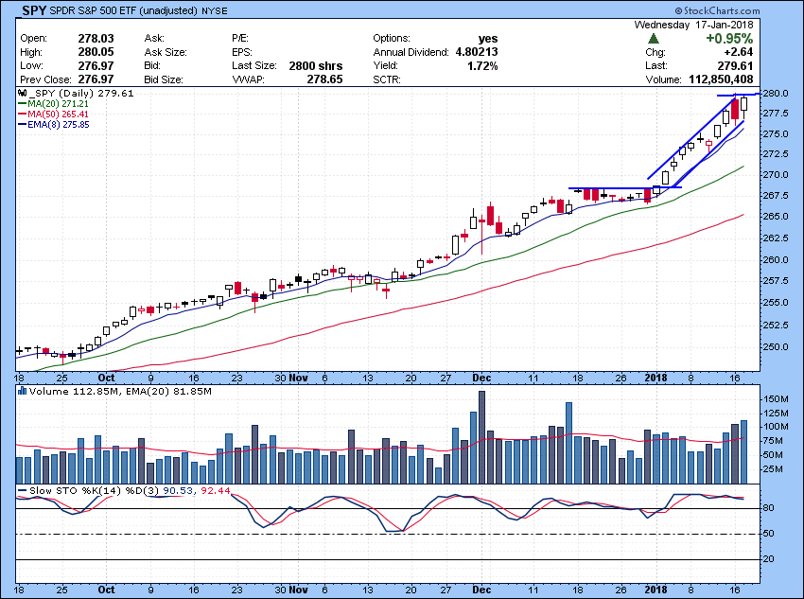Select the Low row value 276.97

coord(96,65)
